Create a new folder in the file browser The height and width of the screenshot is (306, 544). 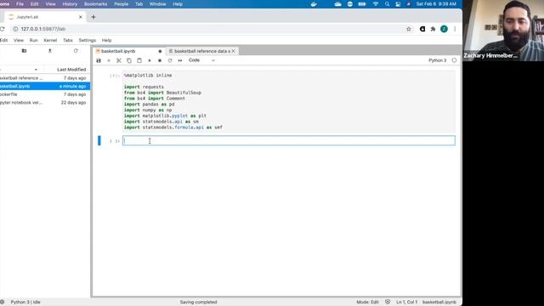[x=24, y=51]
